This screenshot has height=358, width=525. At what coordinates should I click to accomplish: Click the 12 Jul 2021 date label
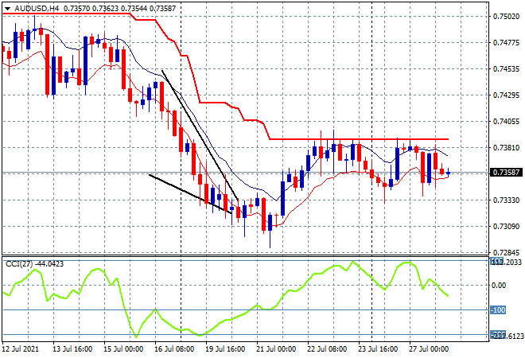(21, 349)
